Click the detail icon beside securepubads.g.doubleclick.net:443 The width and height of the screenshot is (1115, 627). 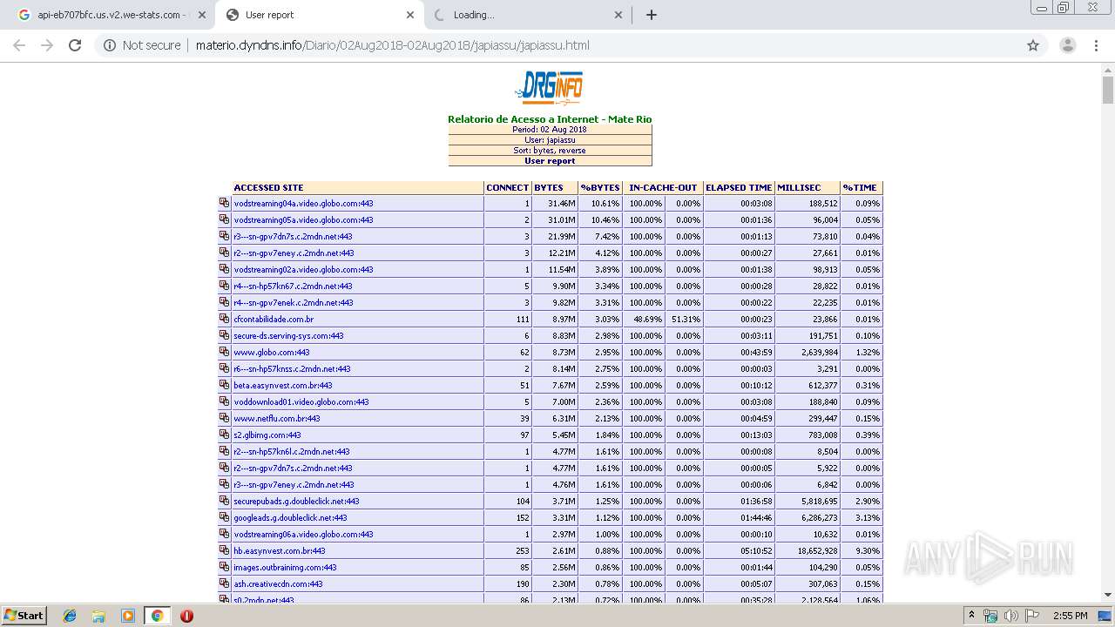pos(224,501)
